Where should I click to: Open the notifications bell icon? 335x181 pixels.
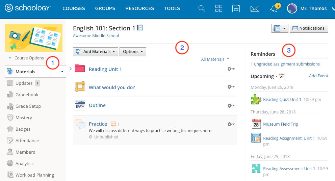point(274,8)
